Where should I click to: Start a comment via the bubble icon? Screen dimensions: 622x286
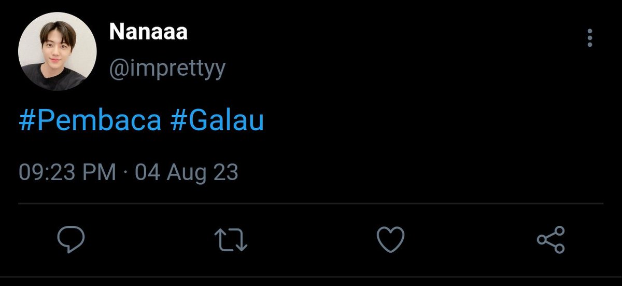point(70,240)
